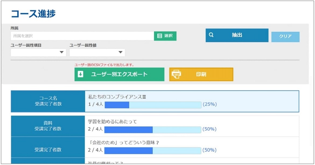Image resolution: width=315 pixels, height=165 pixels.
Task: Click the (25%) completion percentage
Action: pyautogui.click(x=210, y=104)
